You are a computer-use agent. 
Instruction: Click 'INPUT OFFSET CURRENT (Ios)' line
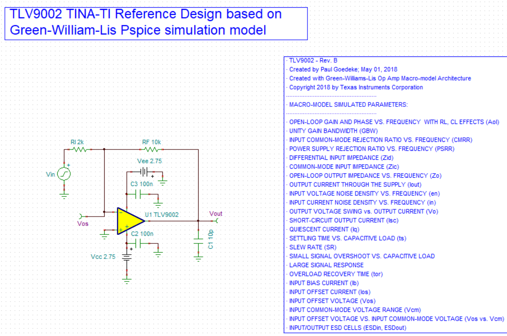click(330, 292)
